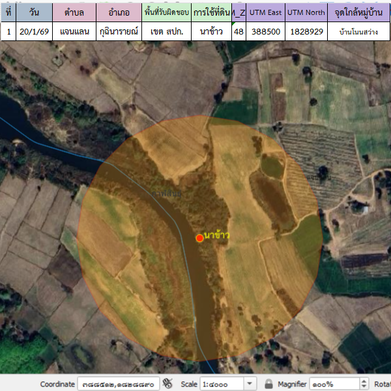Click the พื้นที่รับผิดชอบ column header

point(167,12)
